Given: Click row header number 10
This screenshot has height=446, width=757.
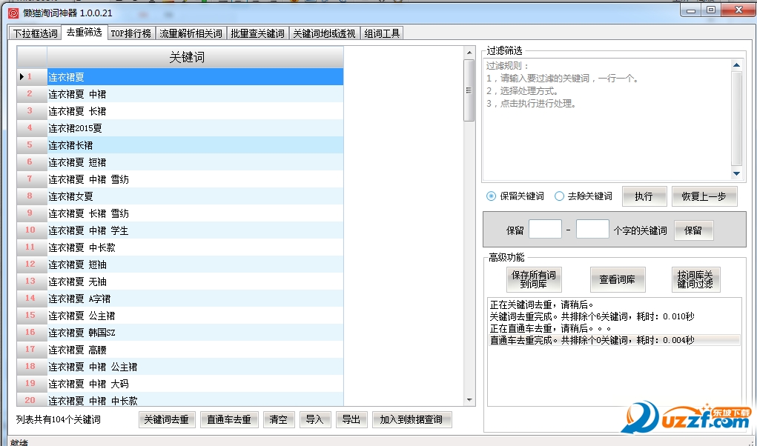Looking at the screenshot, I should click(x=32, y=230).
